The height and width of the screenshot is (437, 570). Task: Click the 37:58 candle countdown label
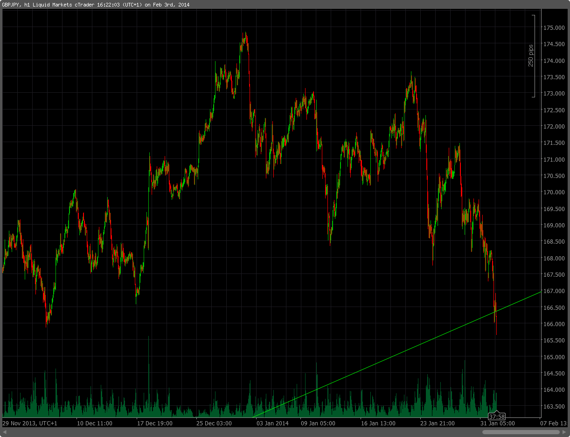[497, 417]
